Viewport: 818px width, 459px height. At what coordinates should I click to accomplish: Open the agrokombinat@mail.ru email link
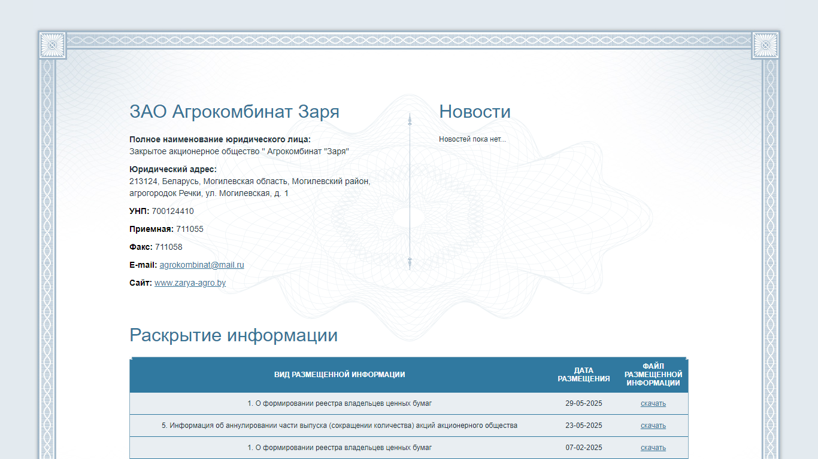[x=202, y=265]
